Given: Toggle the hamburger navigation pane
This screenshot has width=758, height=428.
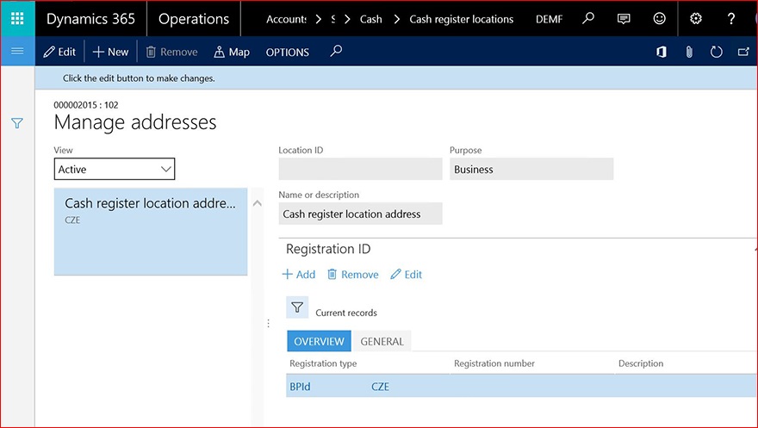Looking at the screenshot, I should [x=17, y=51].
